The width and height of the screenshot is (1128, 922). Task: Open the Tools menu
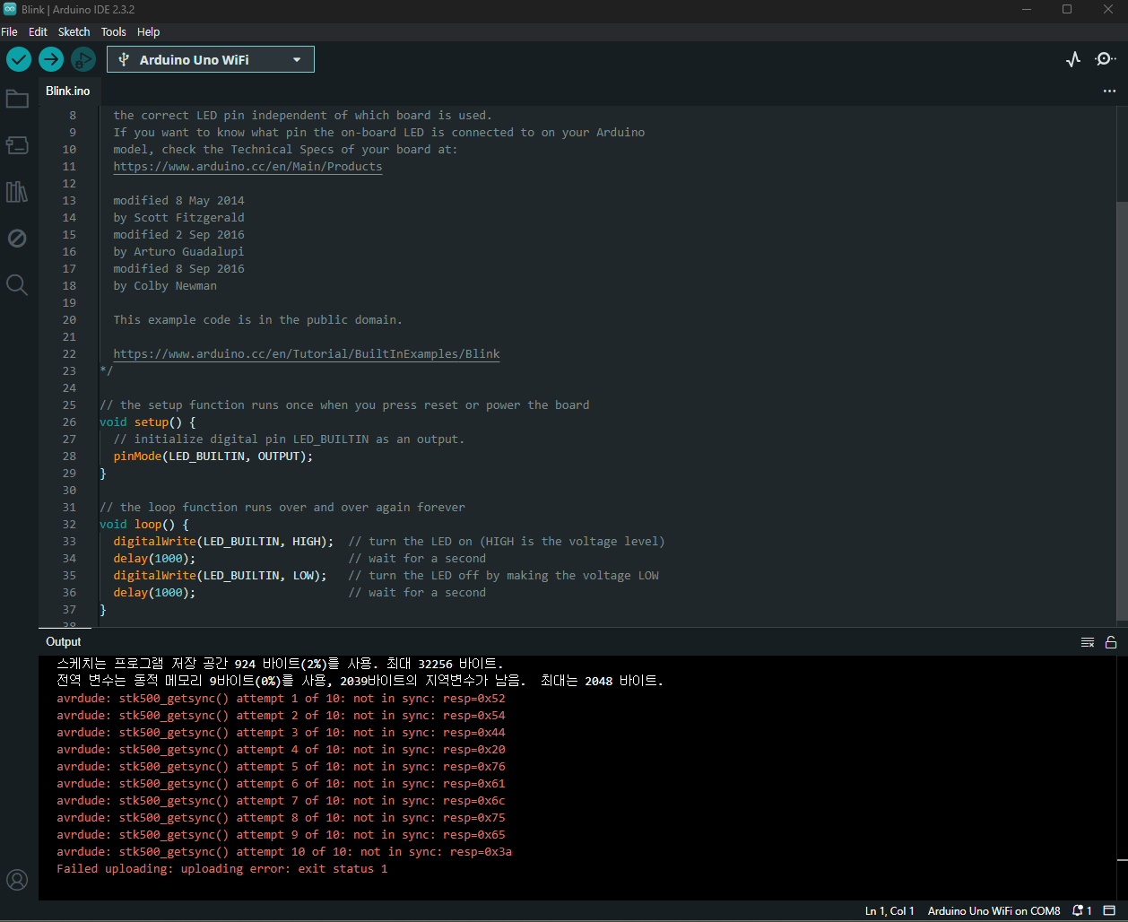(x=114, y=31)
